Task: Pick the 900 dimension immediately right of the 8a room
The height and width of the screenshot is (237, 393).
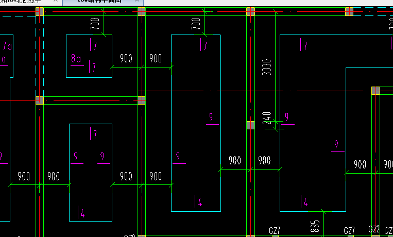Action: 126,58
